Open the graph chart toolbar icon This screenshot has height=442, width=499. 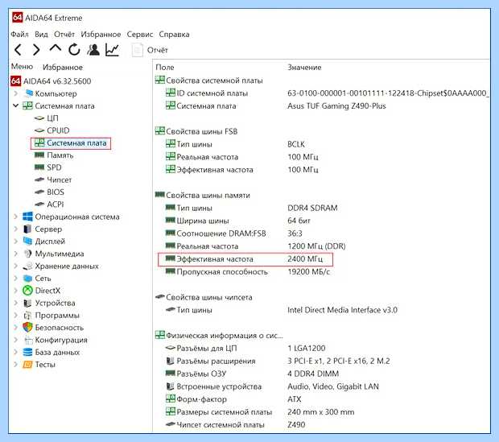coord(113,50)
